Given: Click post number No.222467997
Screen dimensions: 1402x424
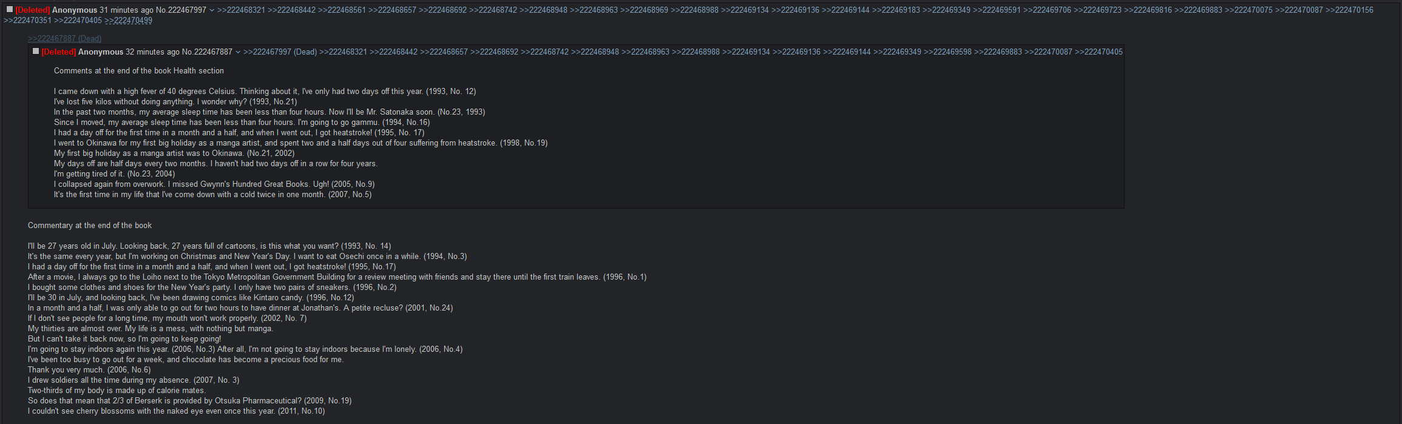Looking at the screenshot, I should 181,10.
